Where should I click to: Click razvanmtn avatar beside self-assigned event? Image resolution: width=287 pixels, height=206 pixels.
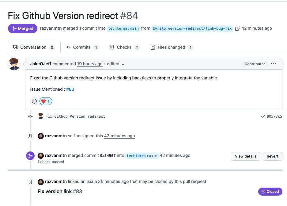(41, 136)
